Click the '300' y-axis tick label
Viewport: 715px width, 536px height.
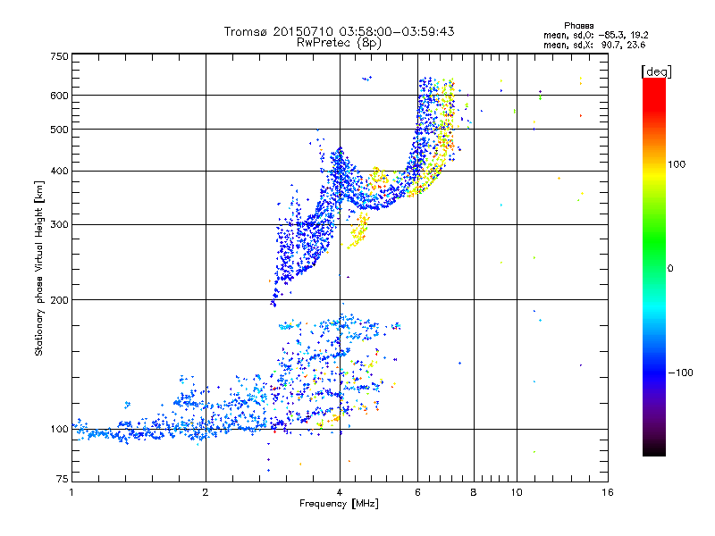59,224
